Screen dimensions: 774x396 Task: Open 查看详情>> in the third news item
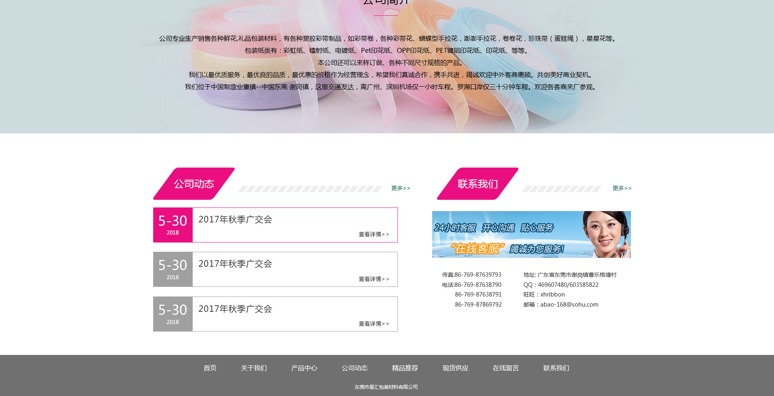[374, 324]
